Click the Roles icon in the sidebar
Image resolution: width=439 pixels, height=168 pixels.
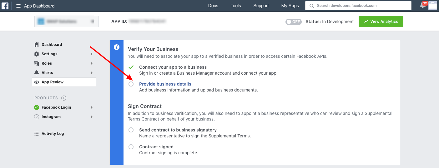(37, 63)
